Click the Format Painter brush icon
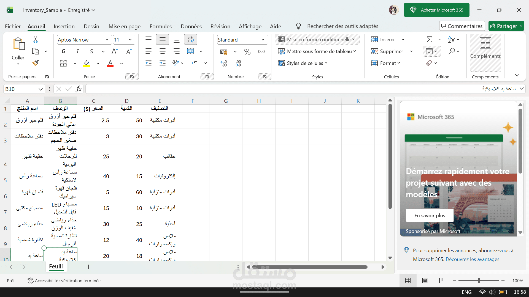Screen dimensions: 529x297 tap(36, 63)
